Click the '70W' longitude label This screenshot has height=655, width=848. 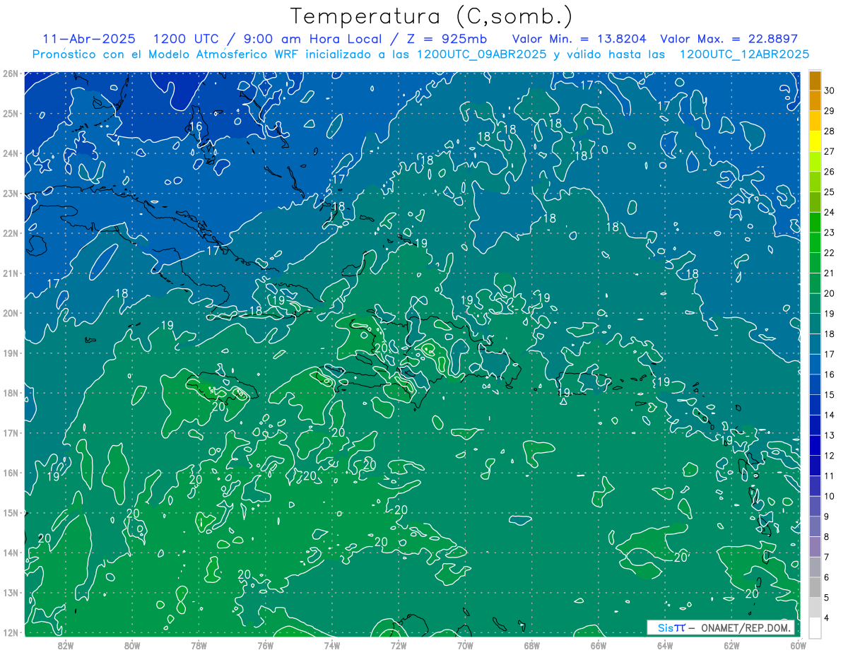[x=465, y=645]
